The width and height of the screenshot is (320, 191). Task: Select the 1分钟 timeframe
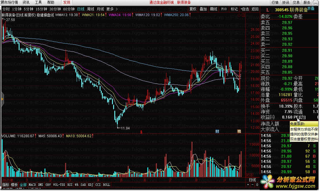[x=17, y=9]
